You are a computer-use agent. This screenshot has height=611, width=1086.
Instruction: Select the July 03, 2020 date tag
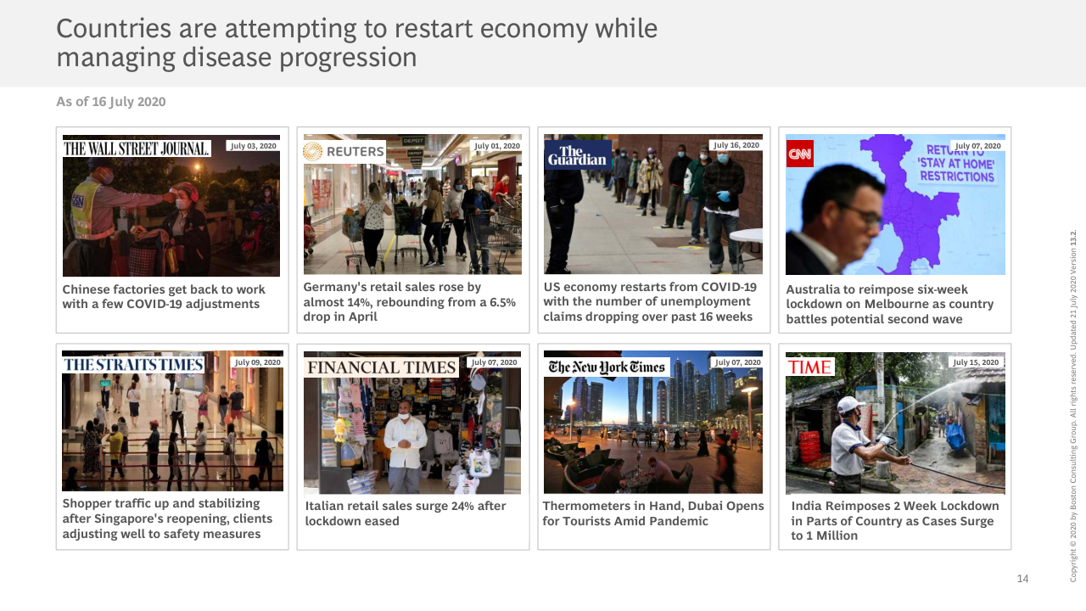(254, 146)
